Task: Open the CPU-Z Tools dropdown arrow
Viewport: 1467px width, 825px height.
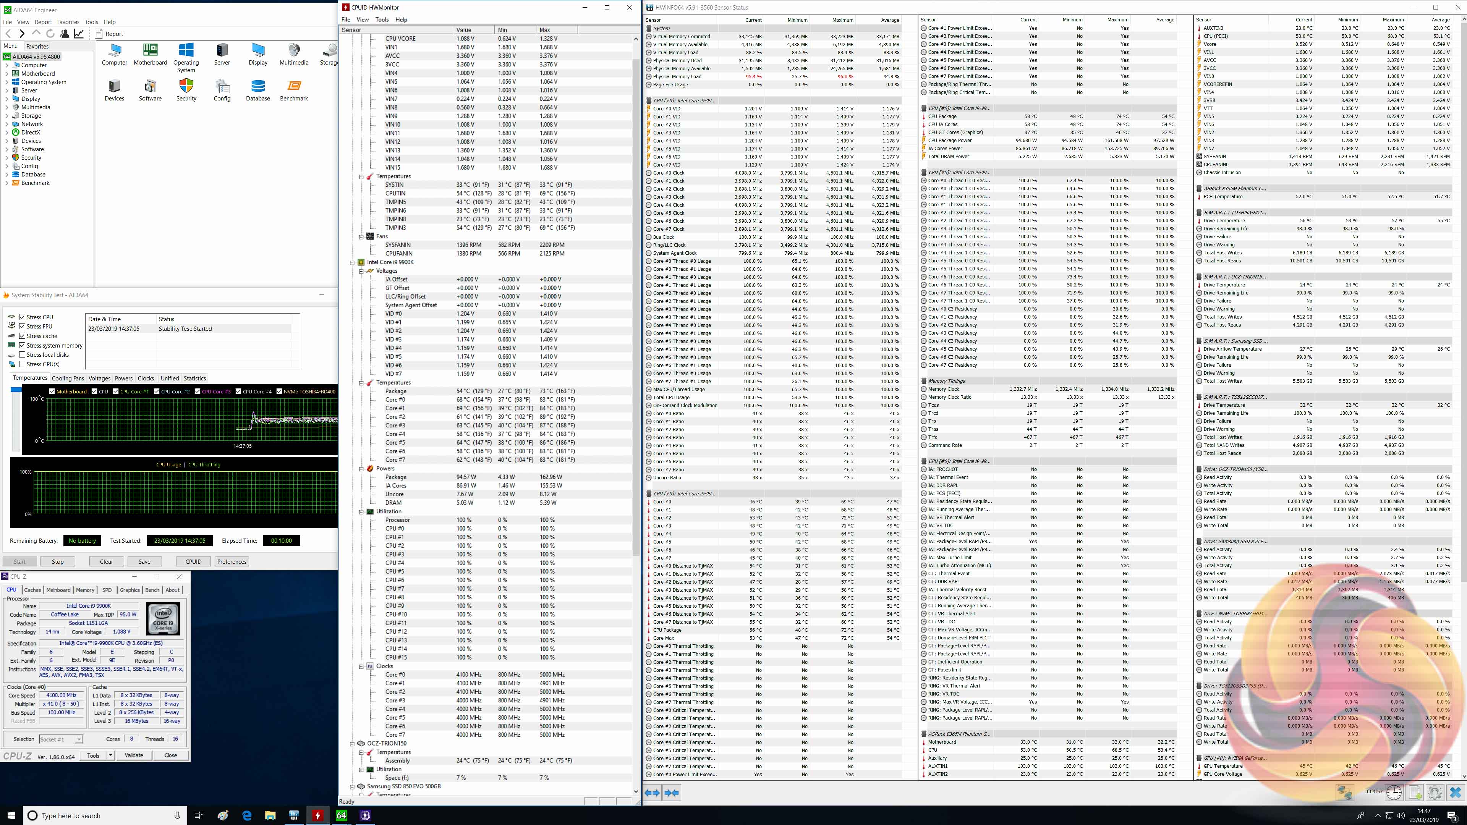Action: coord(110,755)
